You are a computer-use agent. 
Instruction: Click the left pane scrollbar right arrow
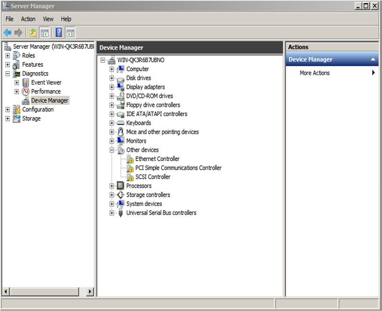(x=90, y=291)
